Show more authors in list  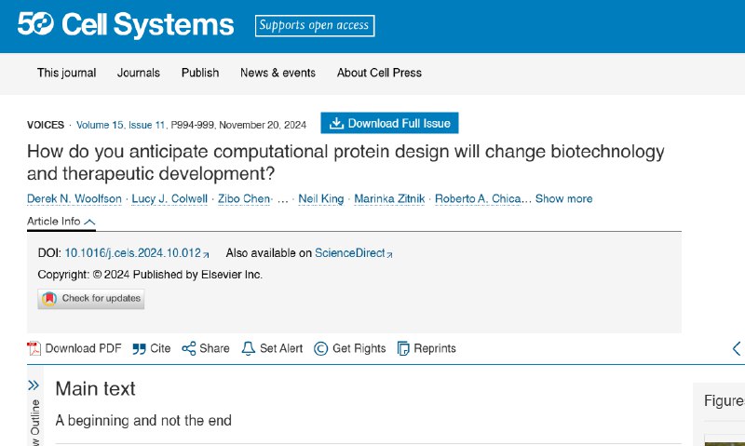coord(563,198)
